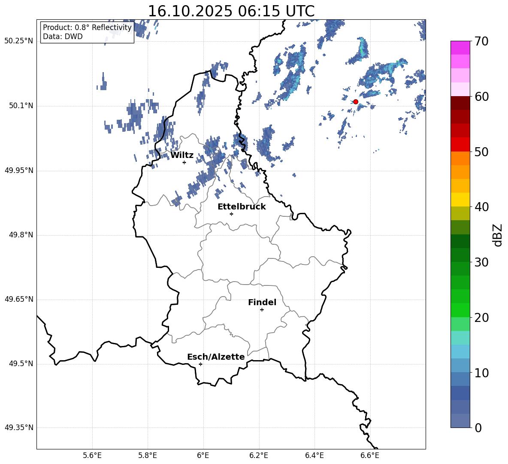Viewport: 508px width, 464px height.
Task: Click the 49.8°N latitude tick label
Action: [x=21, y=235]
